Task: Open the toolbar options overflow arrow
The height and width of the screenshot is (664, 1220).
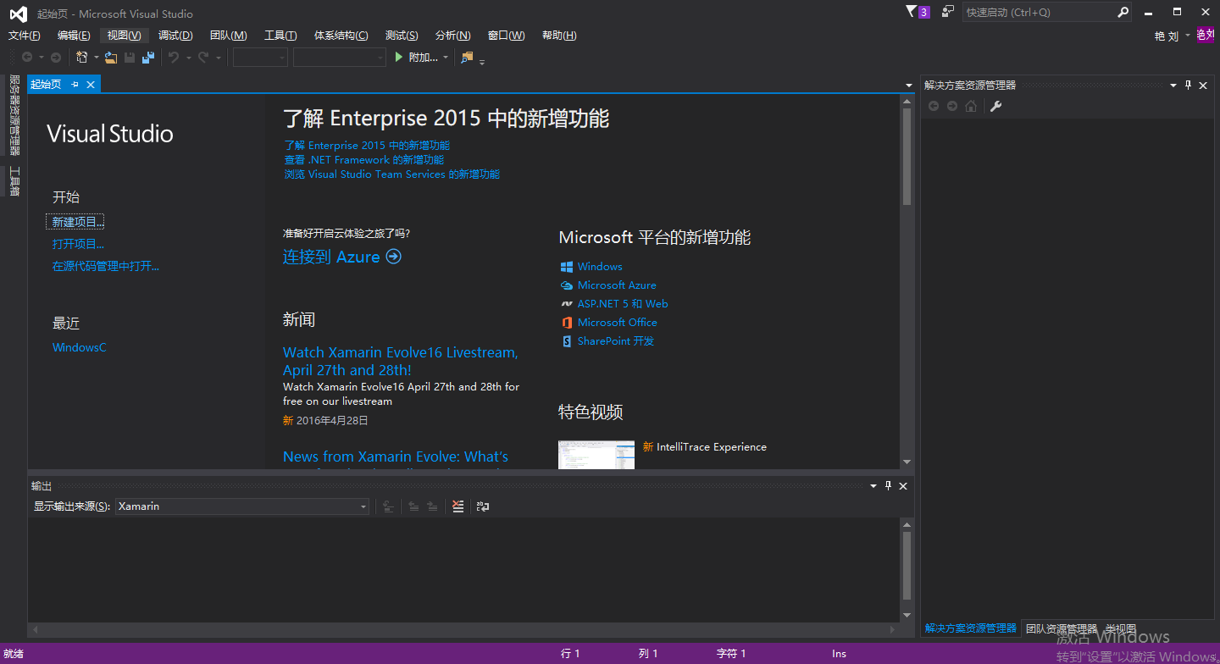Action: pos(483,61)
